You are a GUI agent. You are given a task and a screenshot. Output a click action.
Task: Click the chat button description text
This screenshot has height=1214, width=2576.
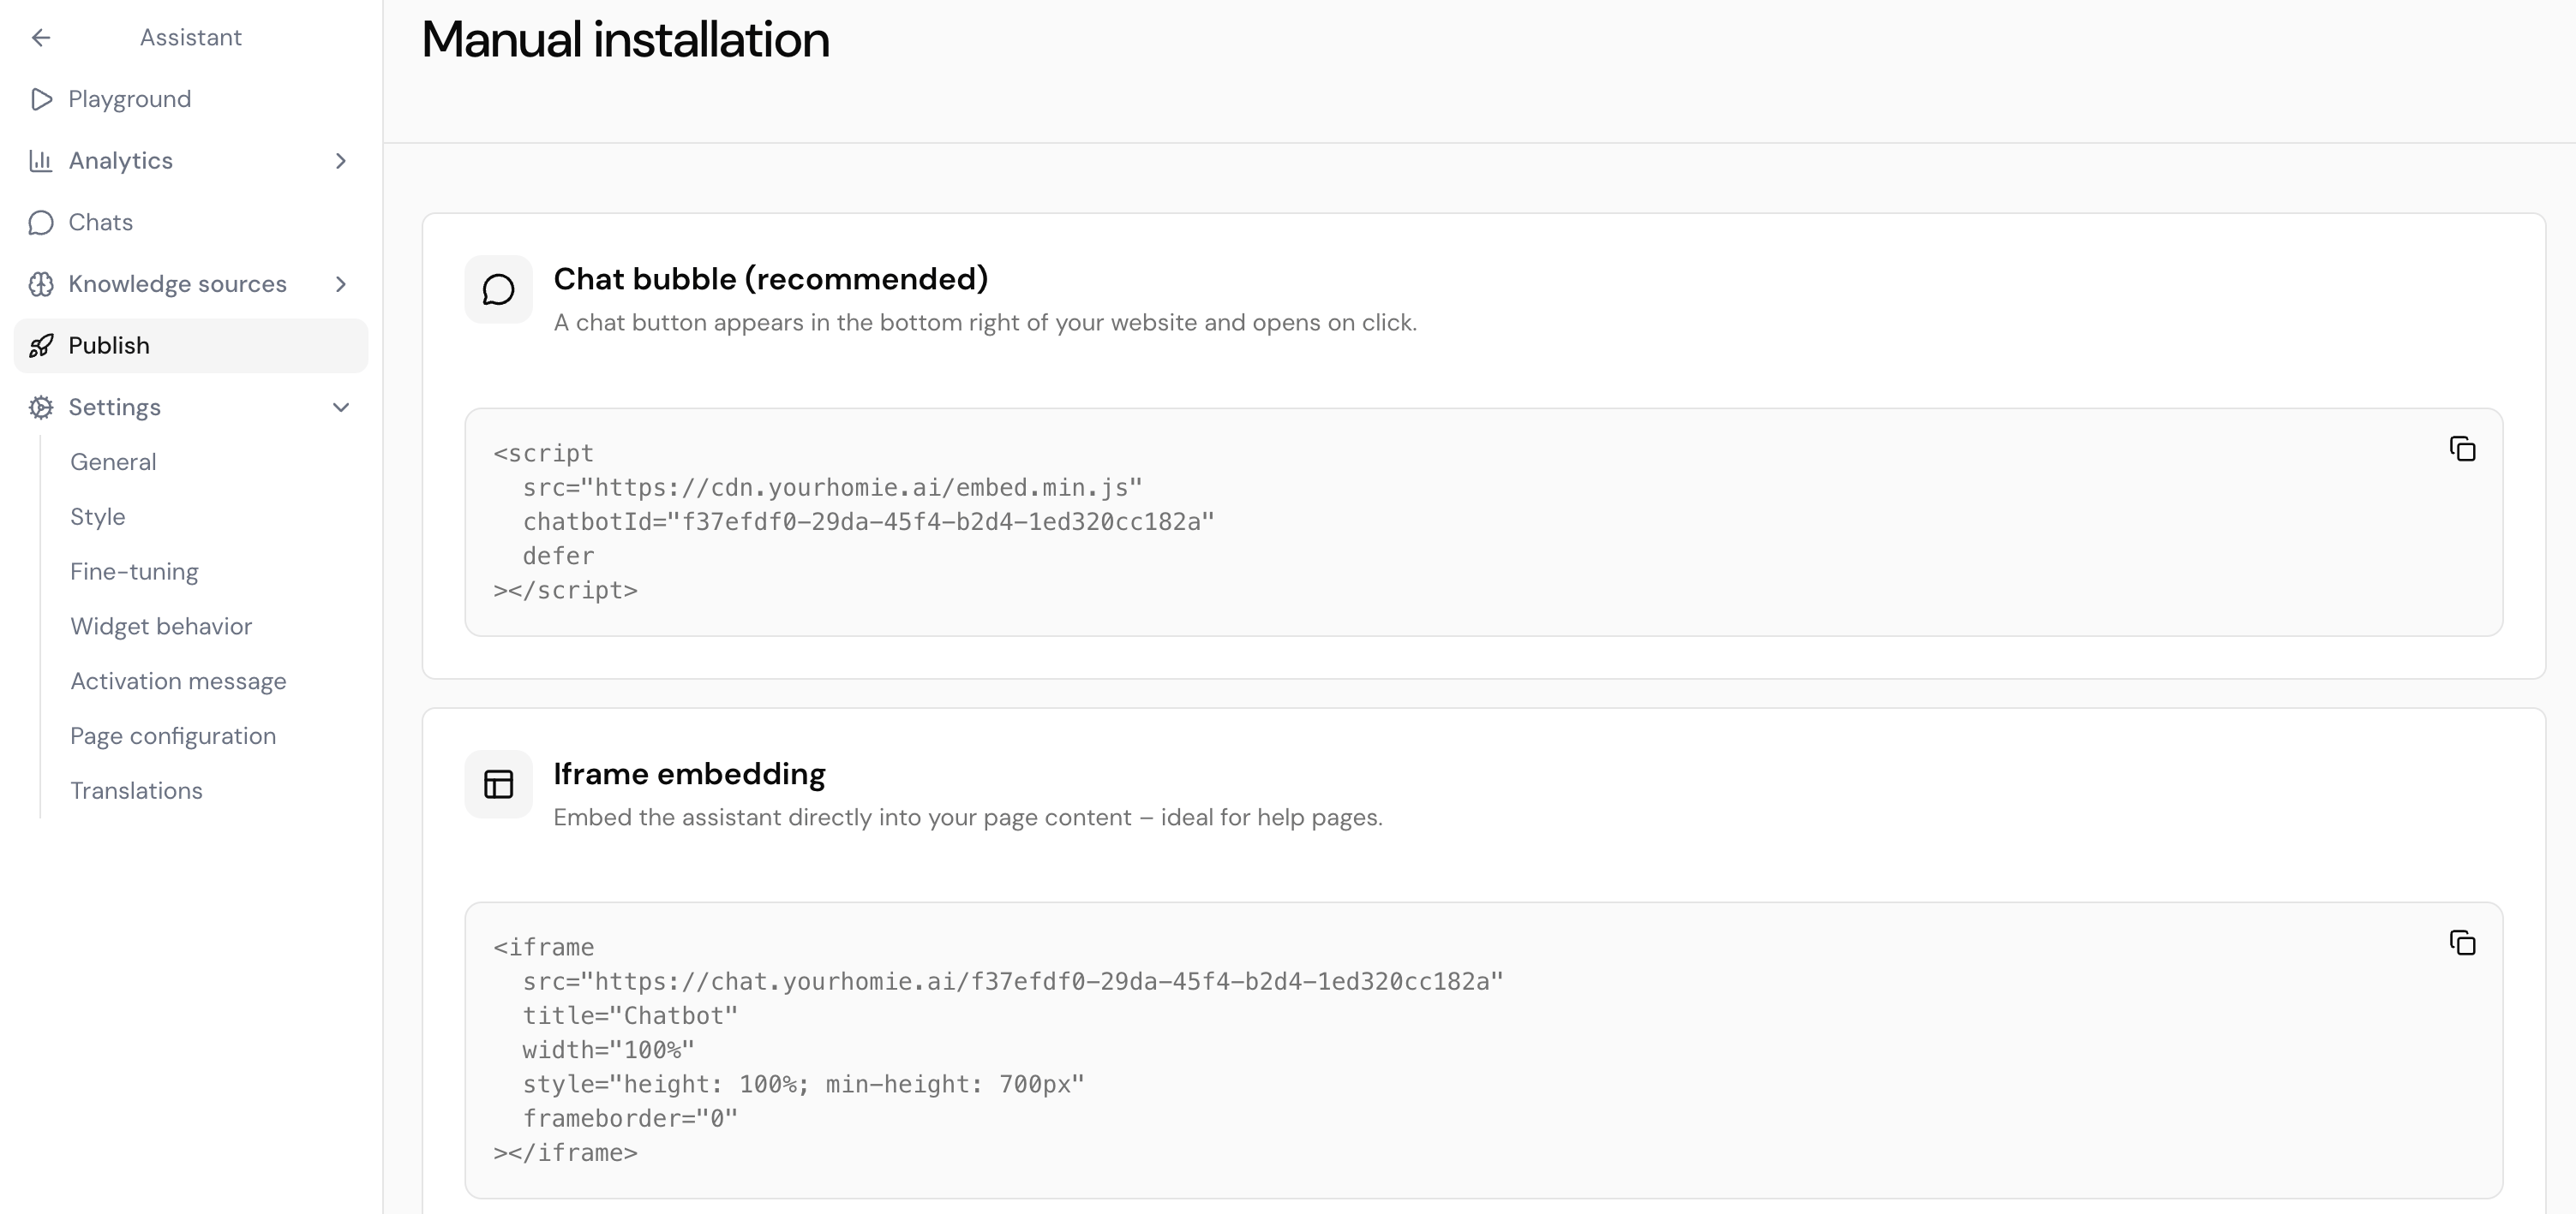click(985, 323)
